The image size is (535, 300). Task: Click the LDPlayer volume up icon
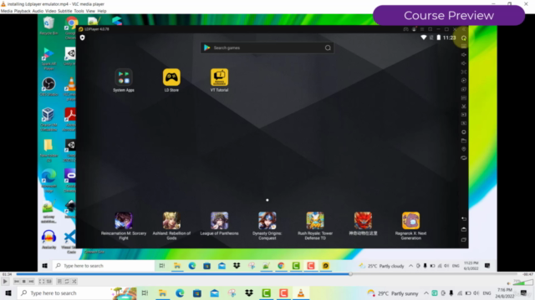464,55
